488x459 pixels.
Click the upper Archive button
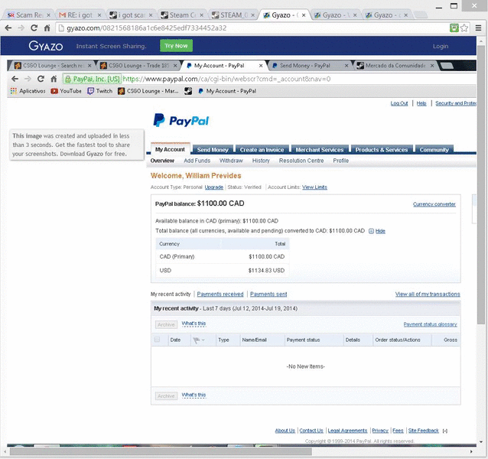(166, 324)
